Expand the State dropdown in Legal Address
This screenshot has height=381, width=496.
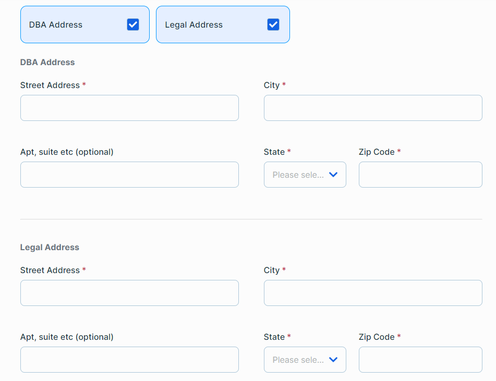click(x=298, y=360)
